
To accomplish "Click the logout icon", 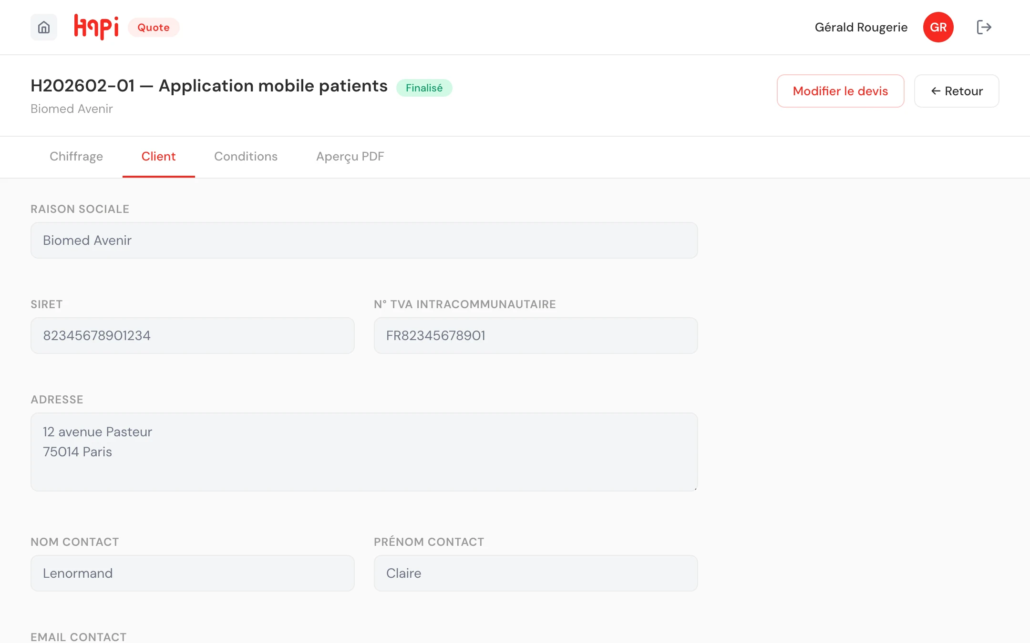I will (x=984, y=27).
